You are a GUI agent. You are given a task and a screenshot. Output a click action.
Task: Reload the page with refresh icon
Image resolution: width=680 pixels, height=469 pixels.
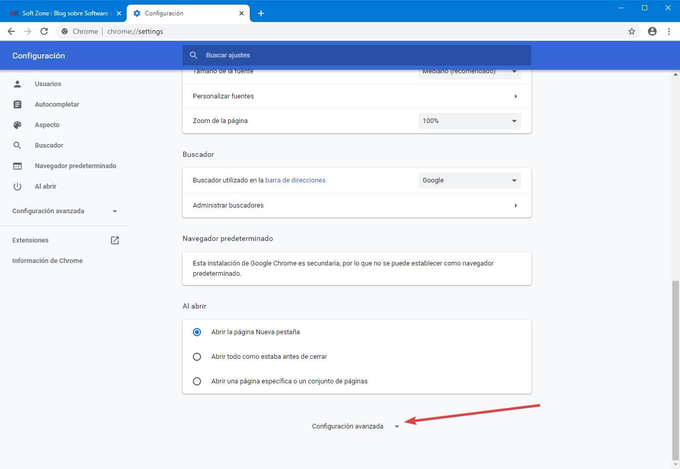[x=44, y=31]
